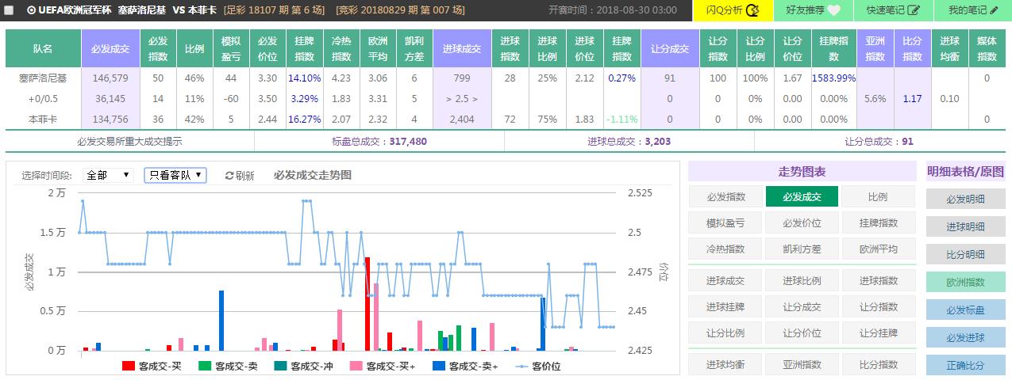Open the 比分明细 detail table
This screenshot has width=1012, height=380.
965,255
